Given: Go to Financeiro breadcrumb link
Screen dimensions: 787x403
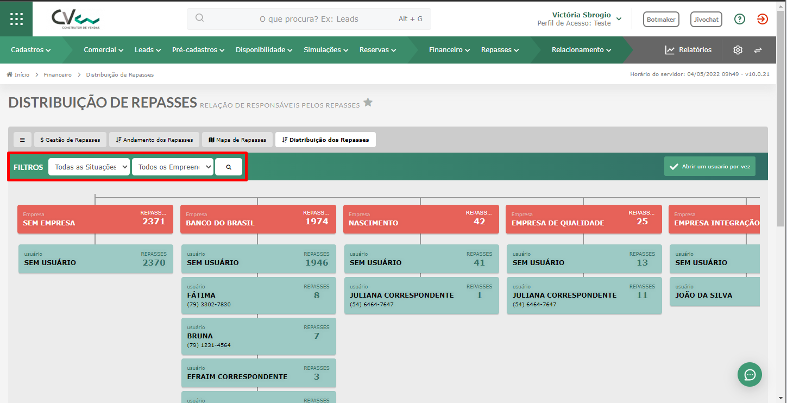Looking at the screenshot, I should (x=58, y=74).
